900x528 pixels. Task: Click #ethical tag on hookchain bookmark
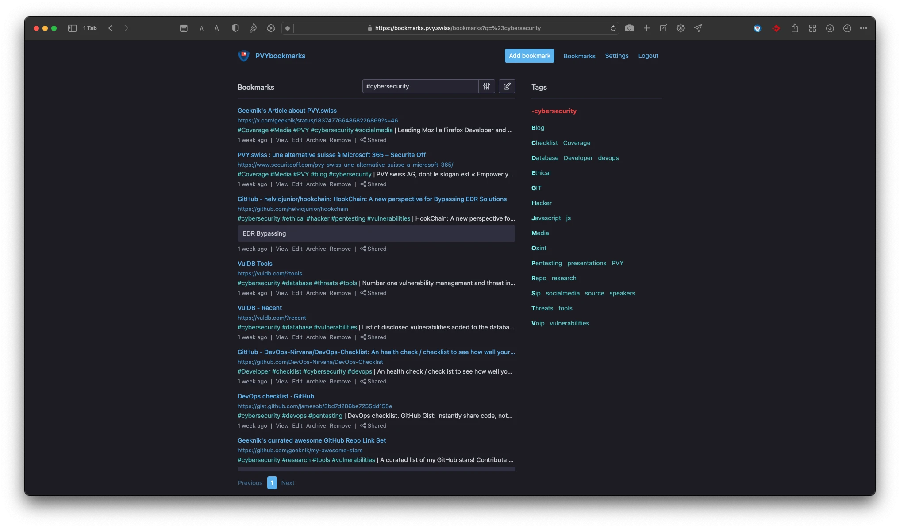[x=293, y=218]
